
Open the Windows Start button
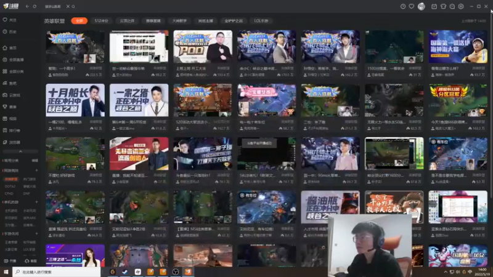(x=6, y=272)
